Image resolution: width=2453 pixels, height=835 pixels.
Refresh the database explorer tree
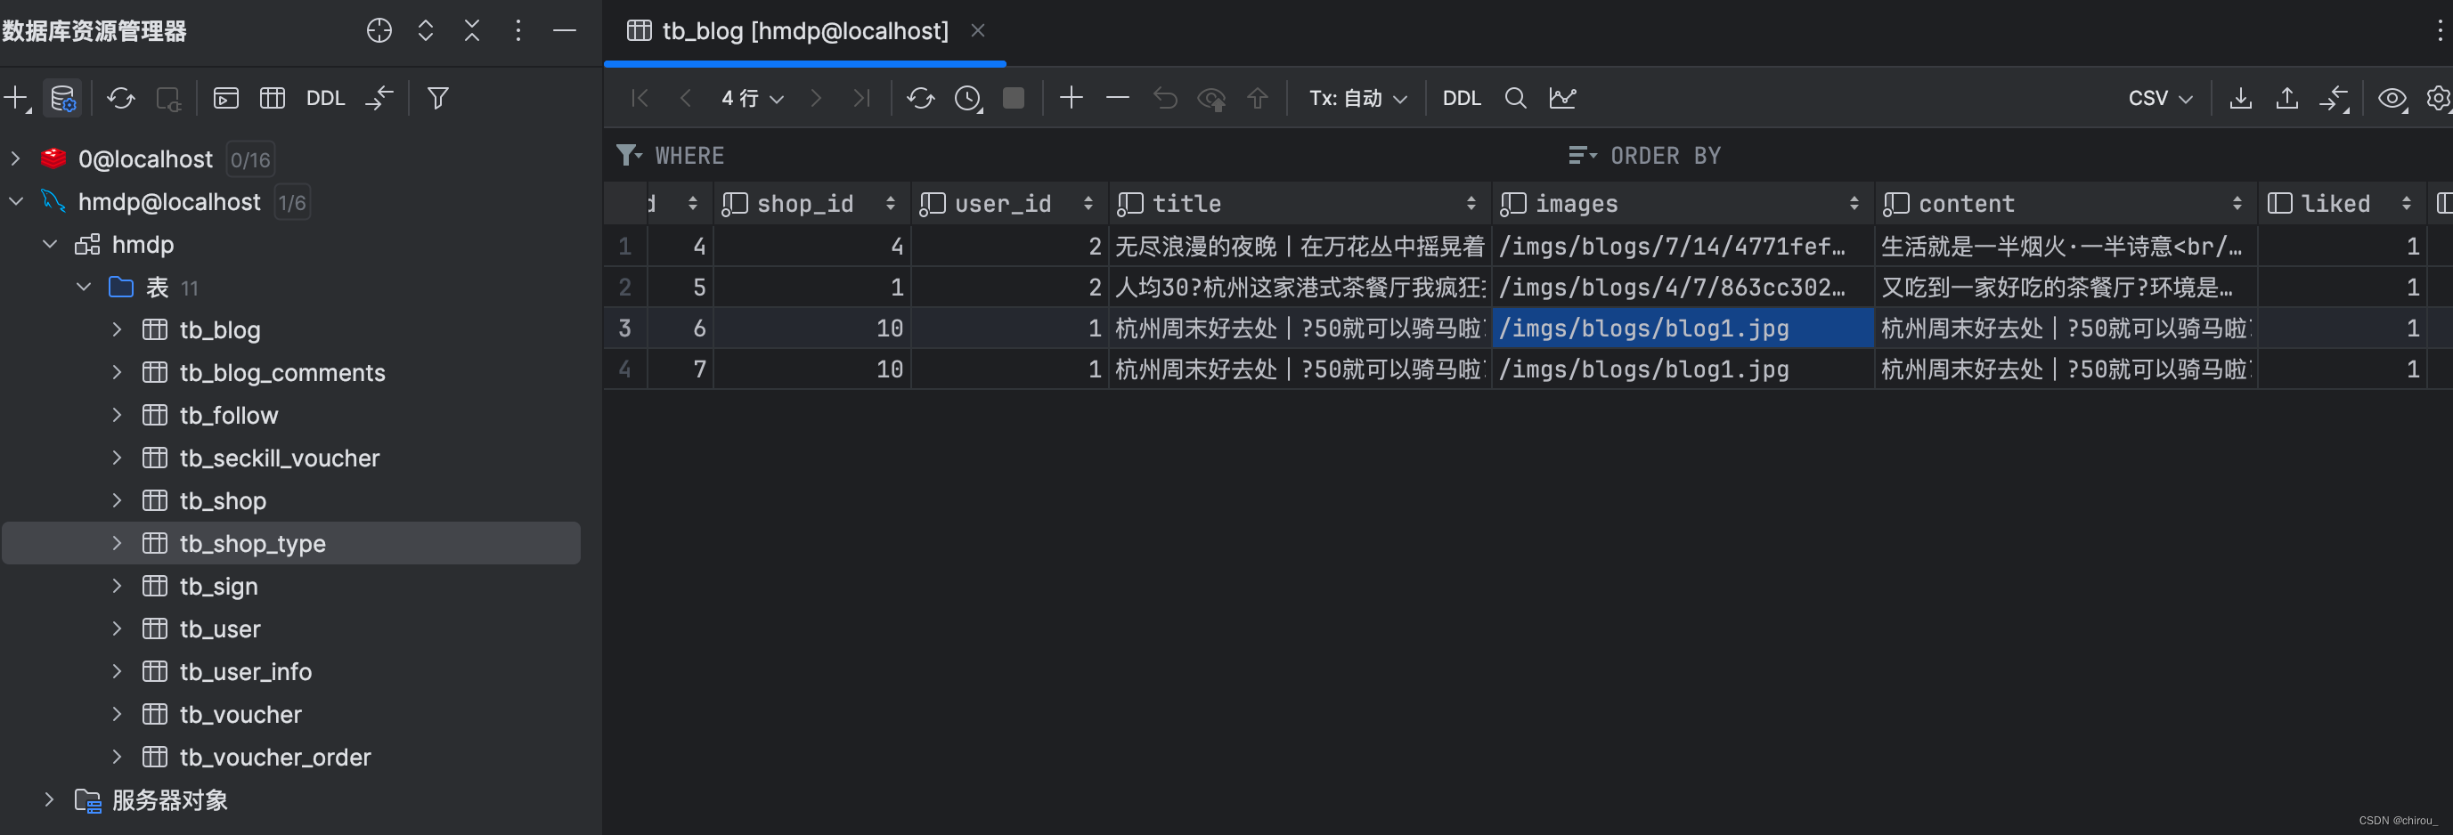121,98
